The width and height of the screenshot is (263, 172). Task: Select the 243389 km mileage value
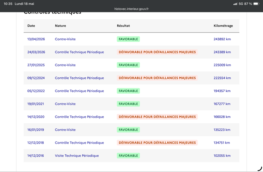222,52
